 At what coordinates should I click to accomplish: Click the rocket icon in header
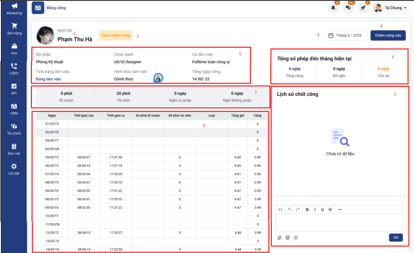point(363,8)
